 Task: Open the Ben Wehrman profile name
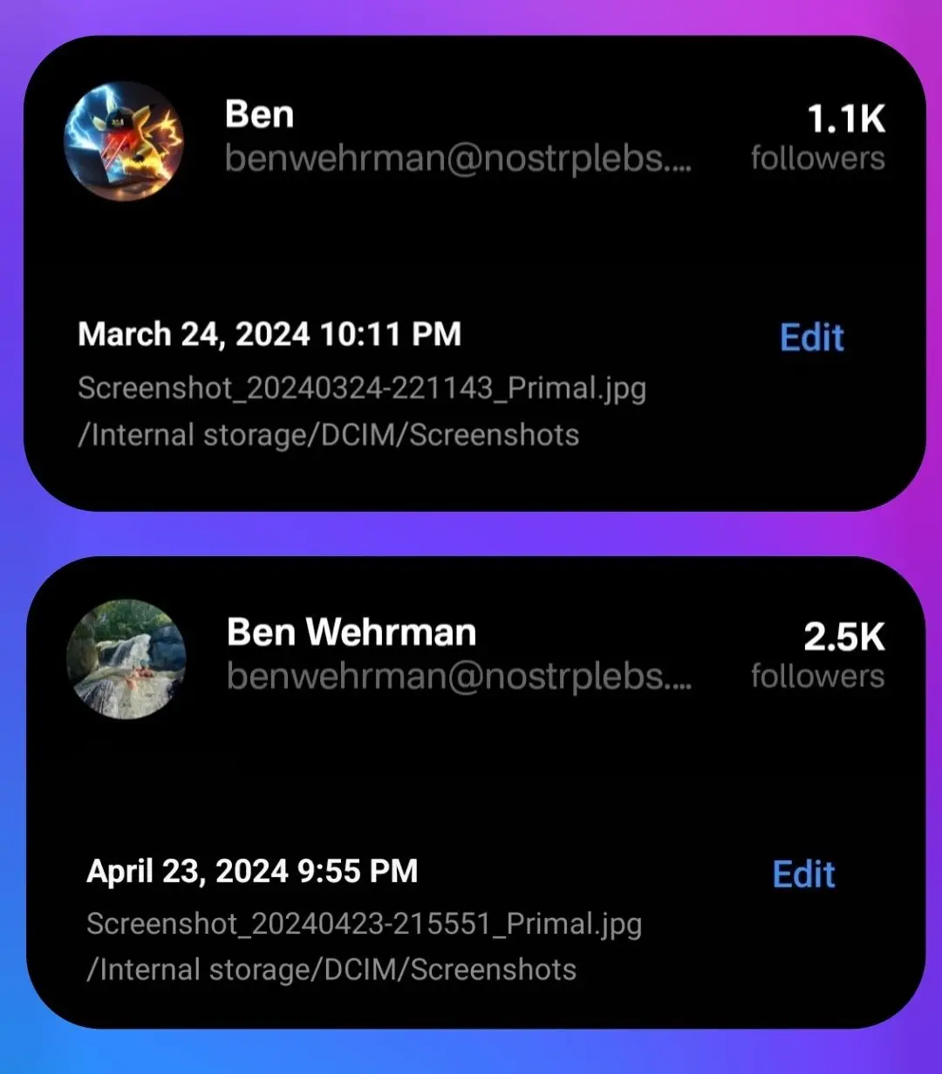(x=351, y=632)
